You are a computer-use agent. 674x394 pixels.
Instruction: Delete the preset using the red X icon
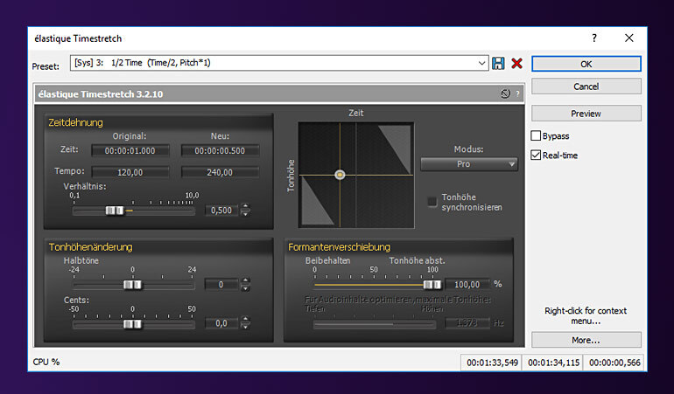516,64
